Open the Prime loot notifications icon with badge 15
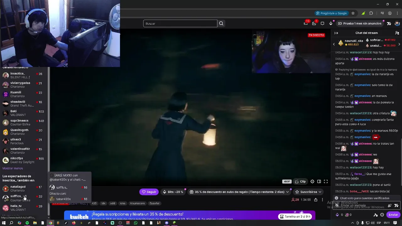 click(306, 23)
